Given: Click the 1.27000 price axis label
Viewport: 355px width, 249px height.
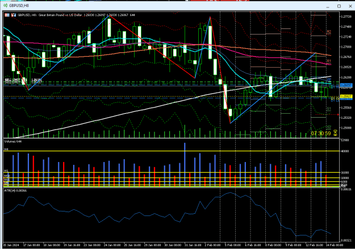Looking at the screenshot, I should 346,47.
